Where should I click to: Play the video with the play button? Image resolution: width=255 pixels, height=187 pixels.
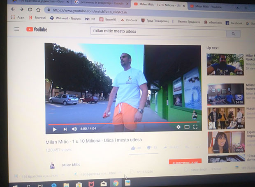pos(54,129)
